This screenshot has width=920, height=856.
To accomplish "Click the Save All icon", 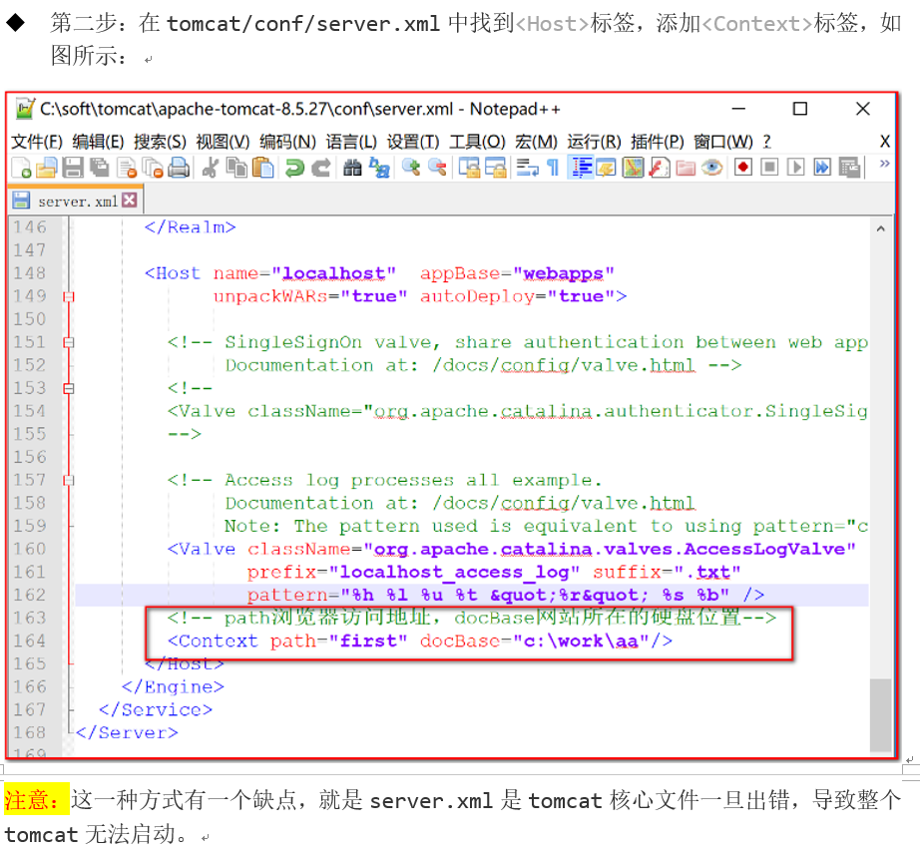I will pyautogui.click(x=99, y=168).
